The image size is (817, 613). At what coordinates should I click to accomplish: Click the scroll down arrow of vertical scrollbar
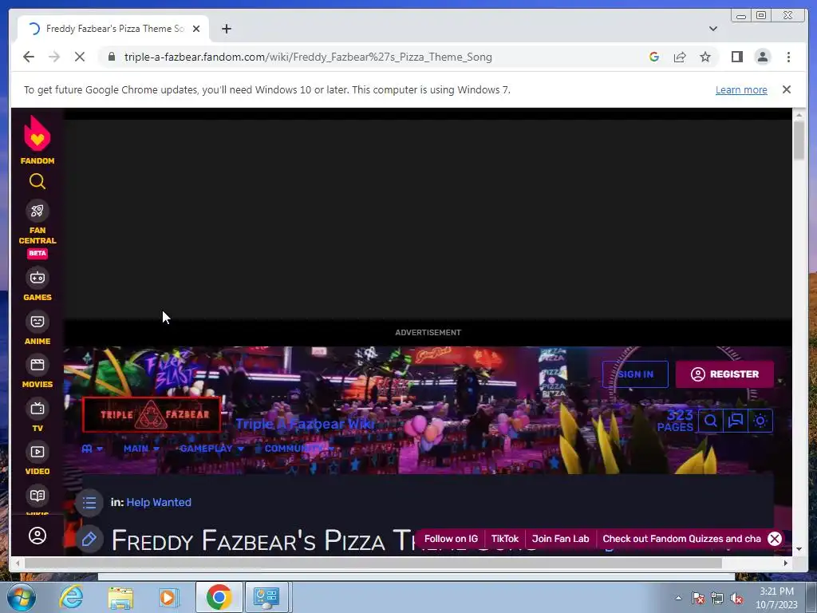799,549
